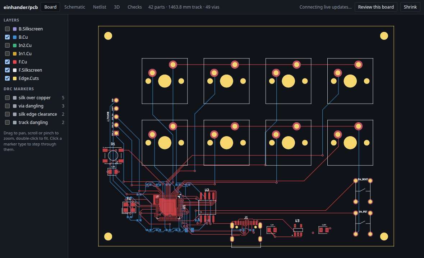Screen dimensions: 424x258
Task: Enable the silk edge clearance marker checkbox
Action: click(x=7, y=114)
